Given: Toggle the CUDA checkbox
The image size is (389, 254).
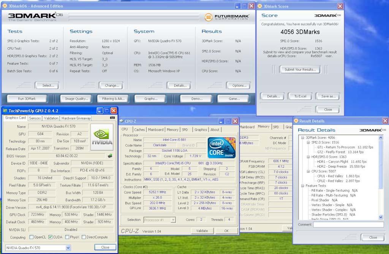Looking at the screenshot, I should pyautogui.click(x=51, y=237).
